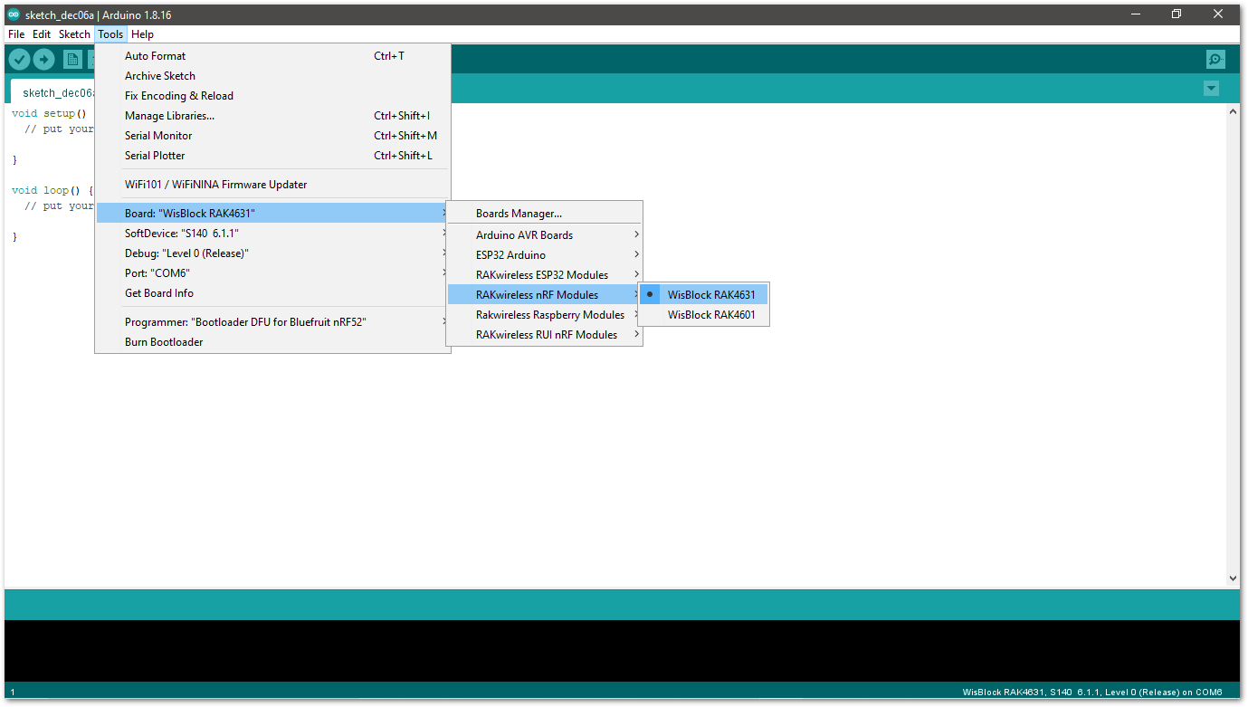
Task: Open Manage Libraries from the menu
Action: 272,116
